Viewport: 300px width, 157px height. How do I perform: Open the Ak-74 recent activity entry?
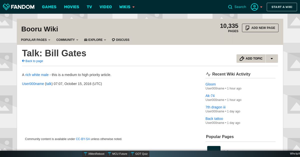tap(210, 96)
